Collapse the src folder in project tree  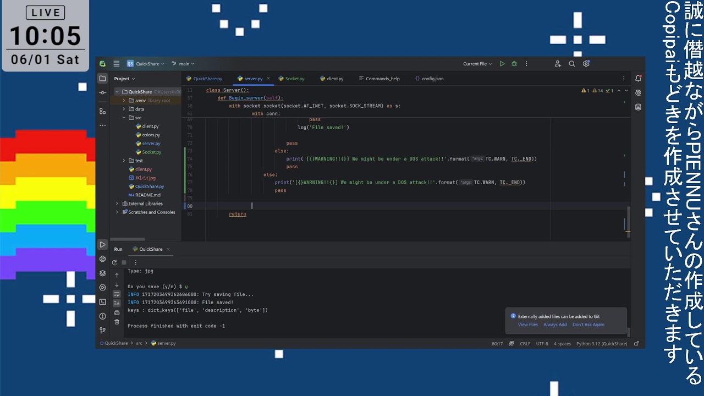tap(124, 118)
